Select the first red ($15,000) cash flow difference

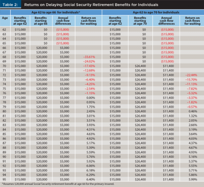click(63, 30)
